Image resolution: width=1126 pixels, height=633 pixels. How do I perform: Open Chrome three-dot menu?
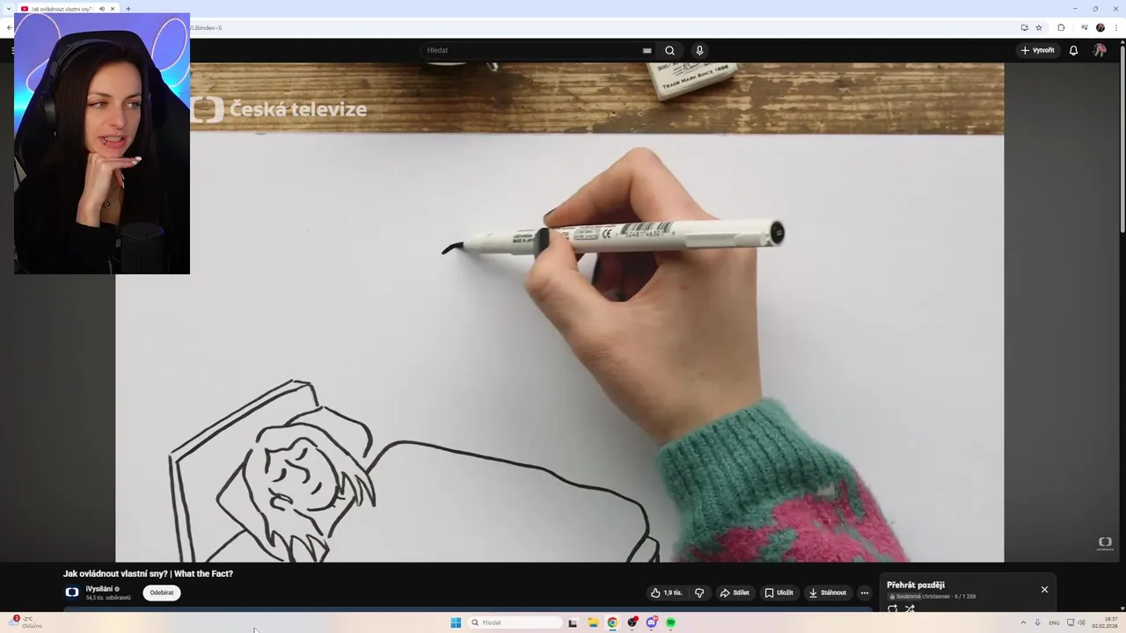(1116, 27)
